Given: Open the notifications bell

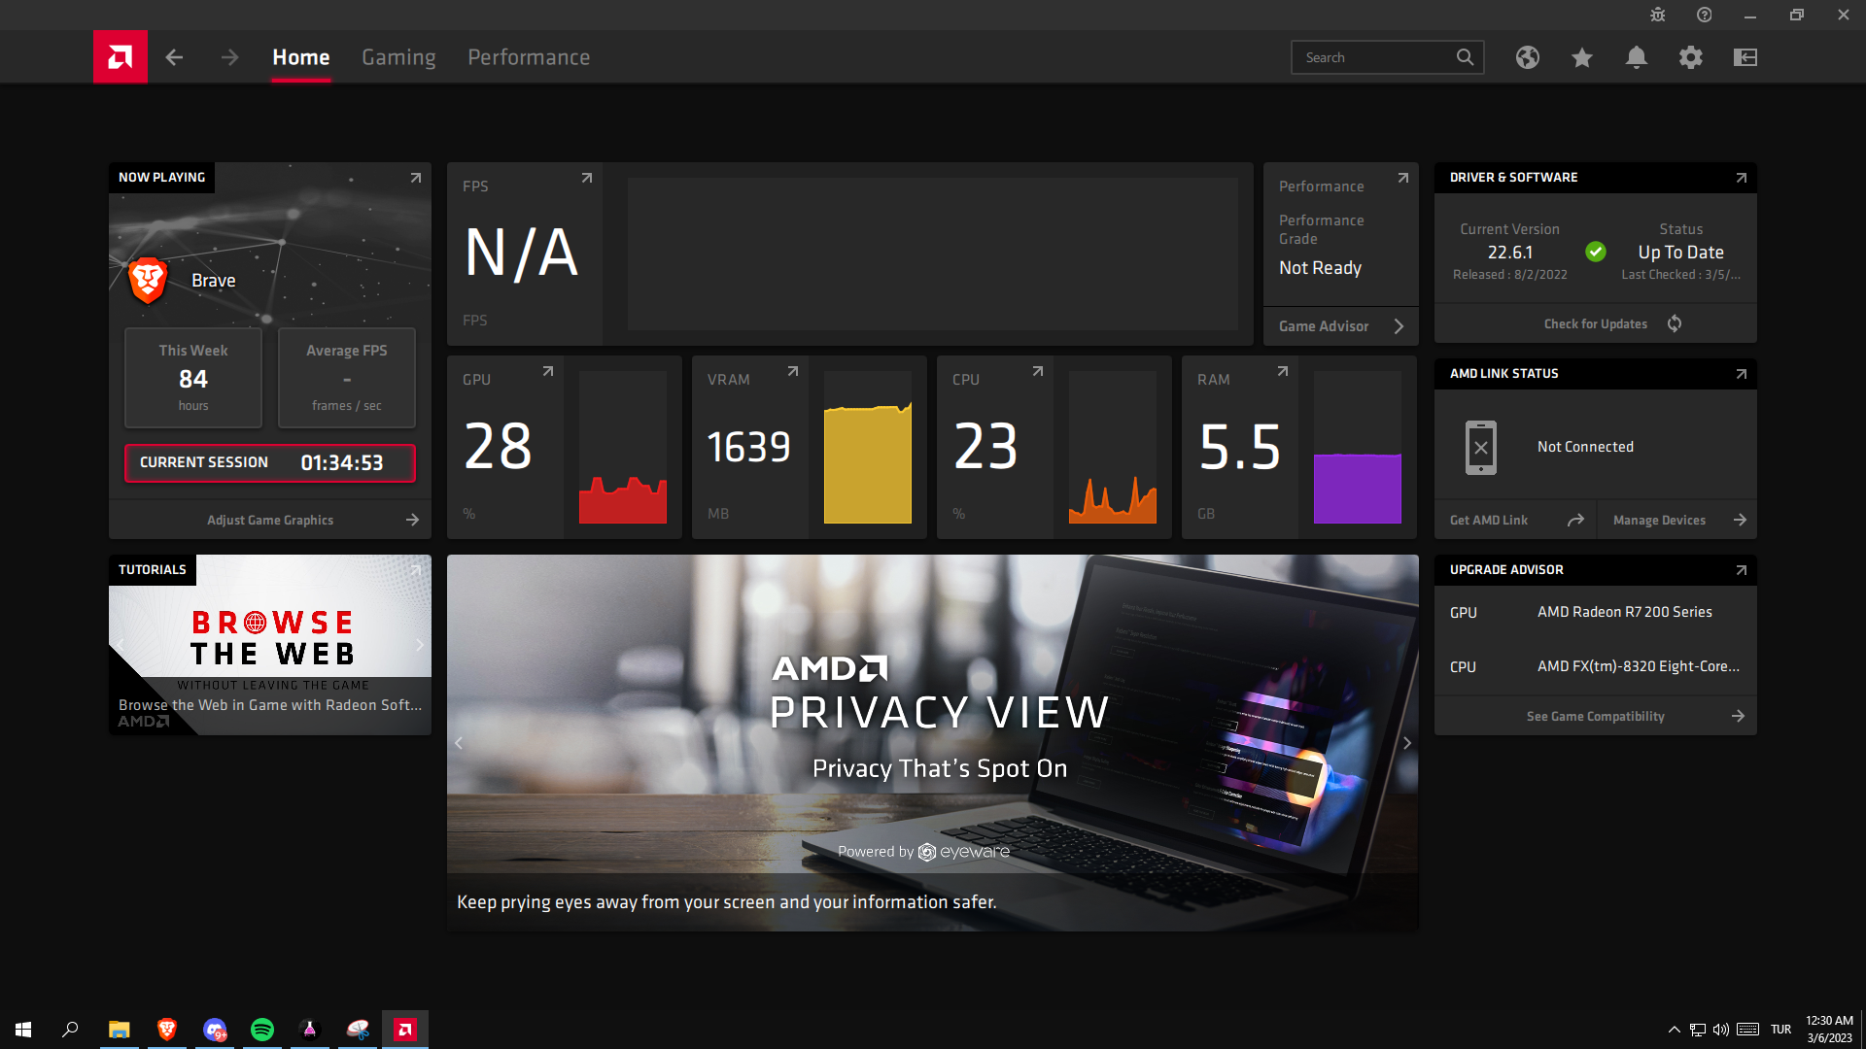Looking at the screenshot, I should click(x=1636, y=57).
